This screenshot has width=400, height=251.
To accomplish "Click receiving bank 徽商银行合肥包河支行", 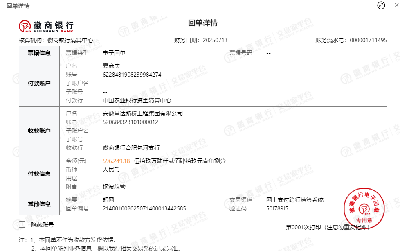I will (x=131, y=148).
